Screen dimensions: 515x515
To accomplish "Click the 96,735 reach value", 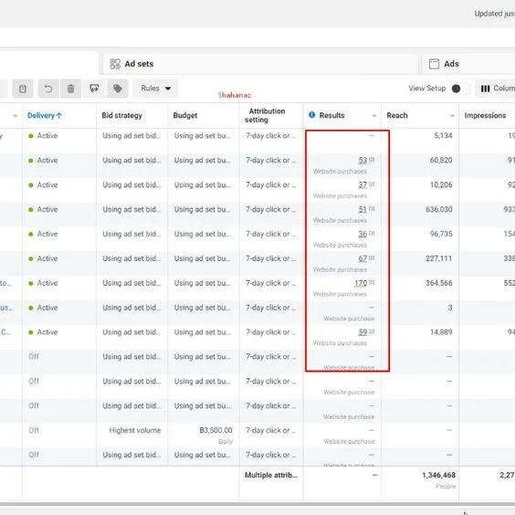I will 441,234.
